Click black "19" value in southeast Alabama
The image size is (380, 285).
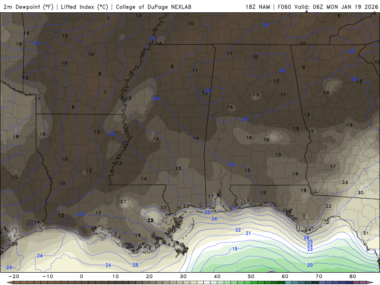point(304,190)
